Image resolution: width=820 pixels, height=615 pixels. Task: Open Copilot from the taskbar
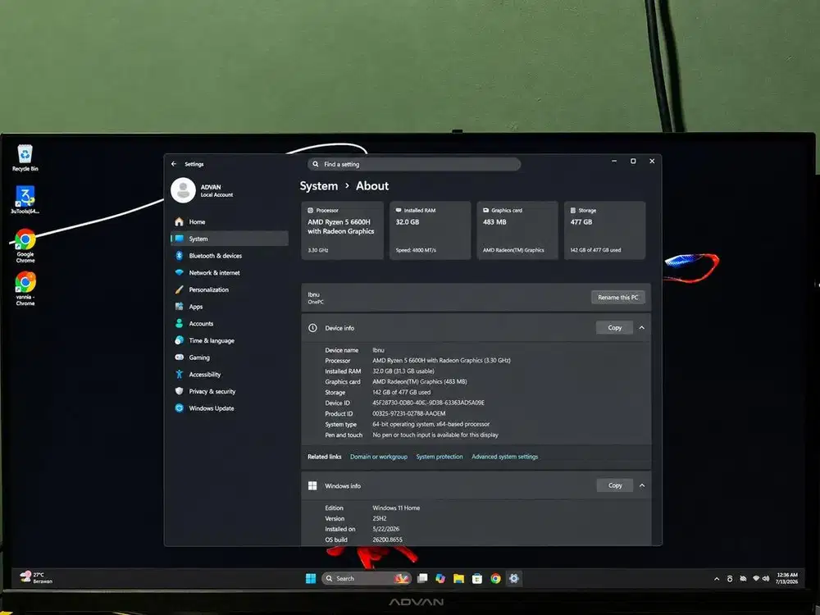tap(440, 578)
